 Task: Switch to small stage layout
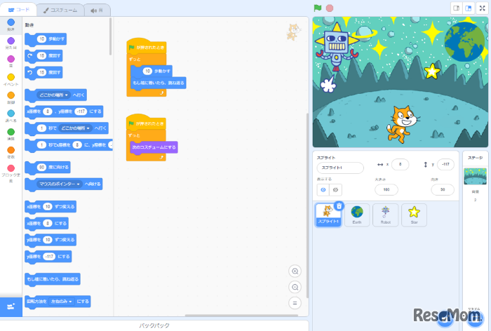456,8
